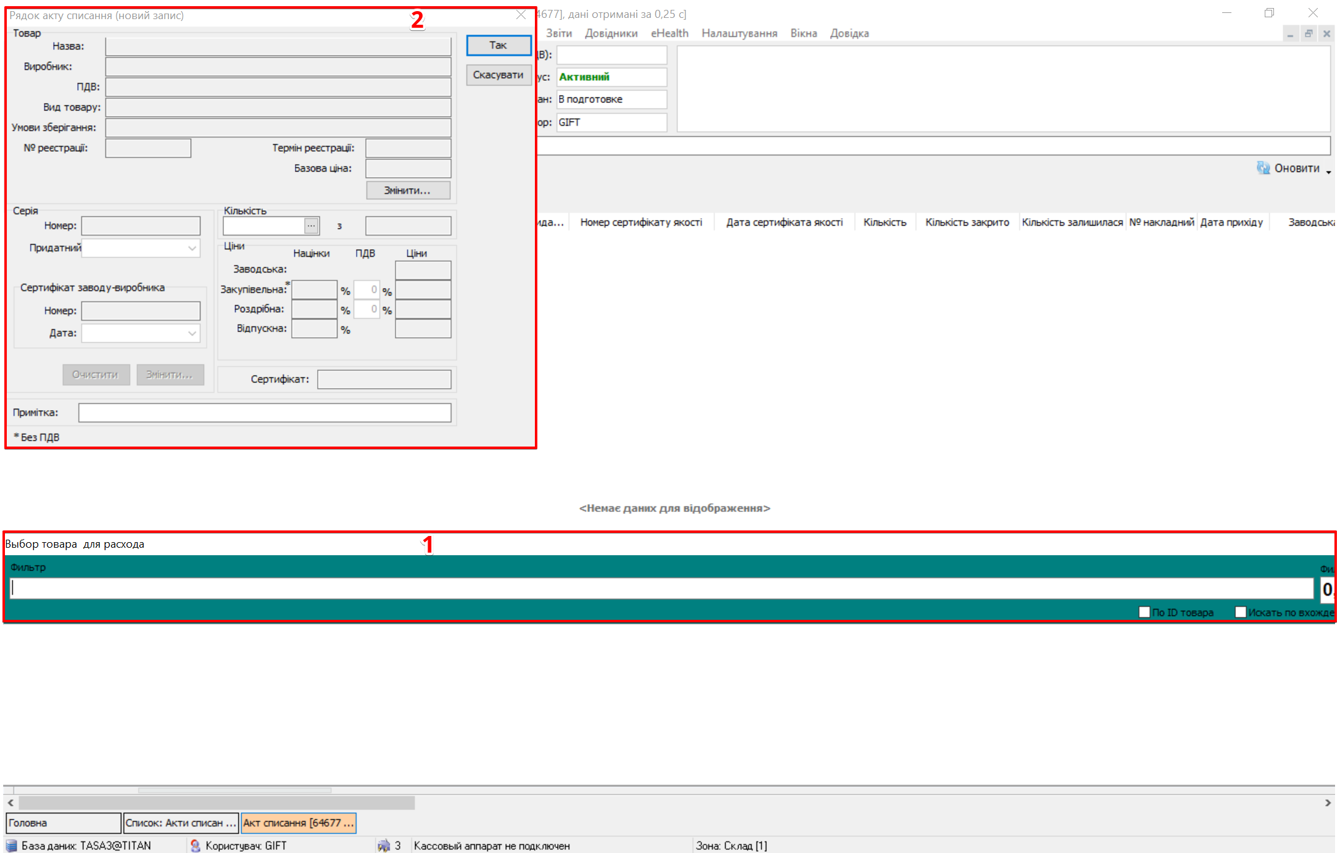Click the Оновити refresh icon

click(1263, 168)
